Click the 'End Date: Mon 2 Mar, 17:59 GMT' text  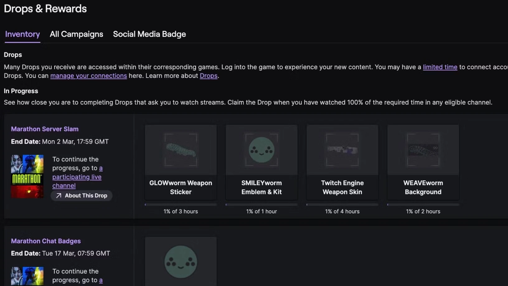click(x=60, y=142)
